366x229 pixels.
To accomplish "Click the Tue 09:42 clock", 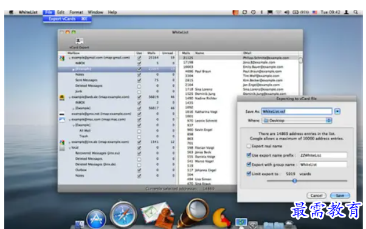I will [330, 12].
